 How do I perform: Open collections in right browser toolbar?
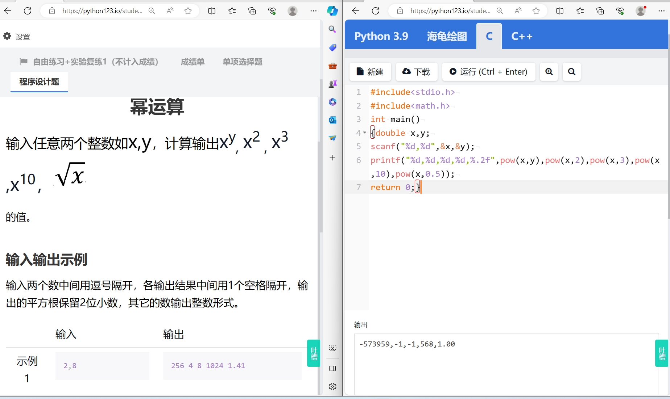pyautogui.click(x=600, y=11)
